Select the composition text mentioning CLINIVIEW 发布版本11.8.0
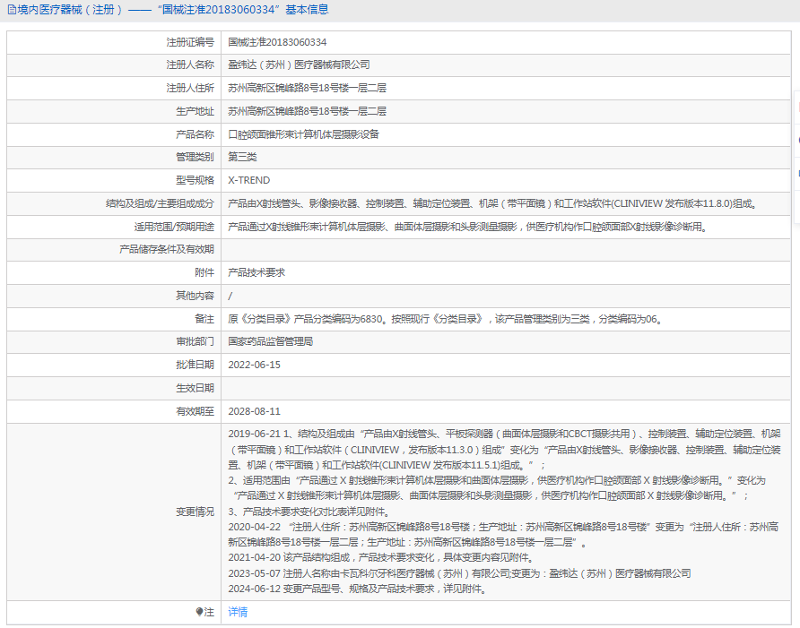 pyautogui.click(x=494, y=204)
